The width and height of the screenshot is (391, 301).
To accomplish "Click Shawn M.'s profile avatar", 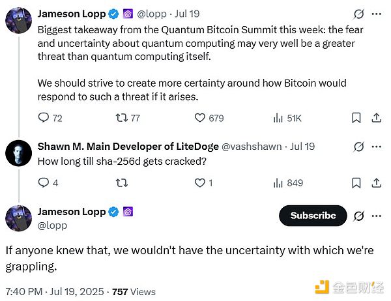I will point(18,153).
